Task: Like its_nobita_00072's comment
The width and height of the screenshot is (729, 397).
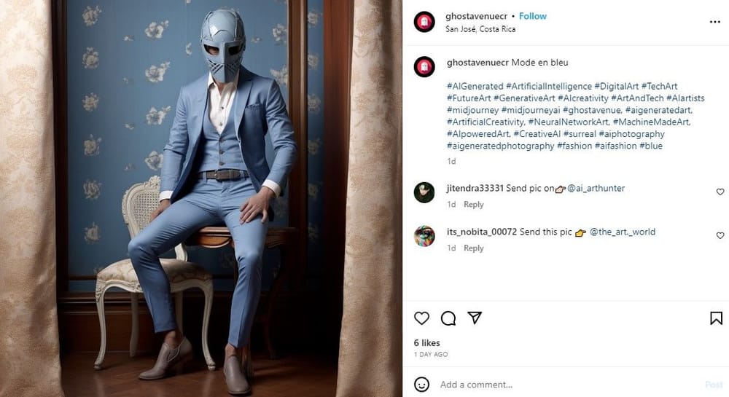Action: [720, 235]
